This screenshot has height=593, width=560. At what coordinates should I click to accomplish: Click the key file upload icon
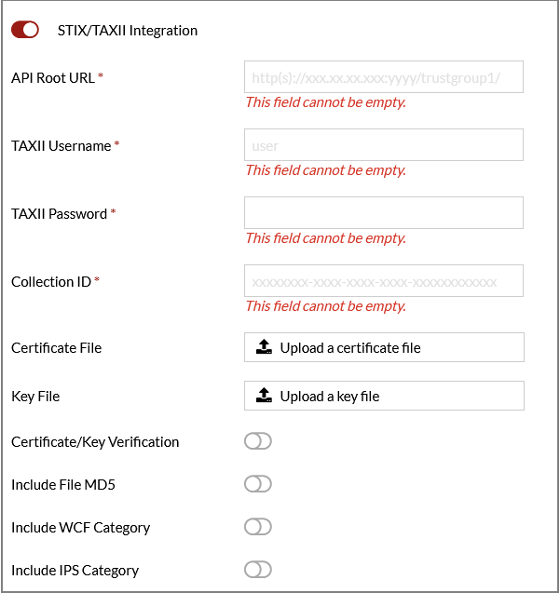coord(264,397)
